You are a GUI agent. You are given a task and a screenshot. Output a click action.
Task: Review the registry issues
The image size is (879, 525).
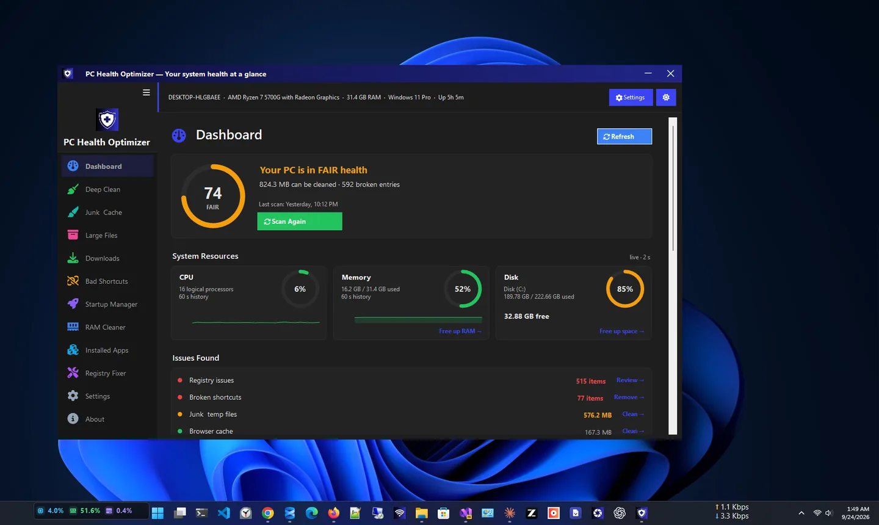[x=630, y=380]
